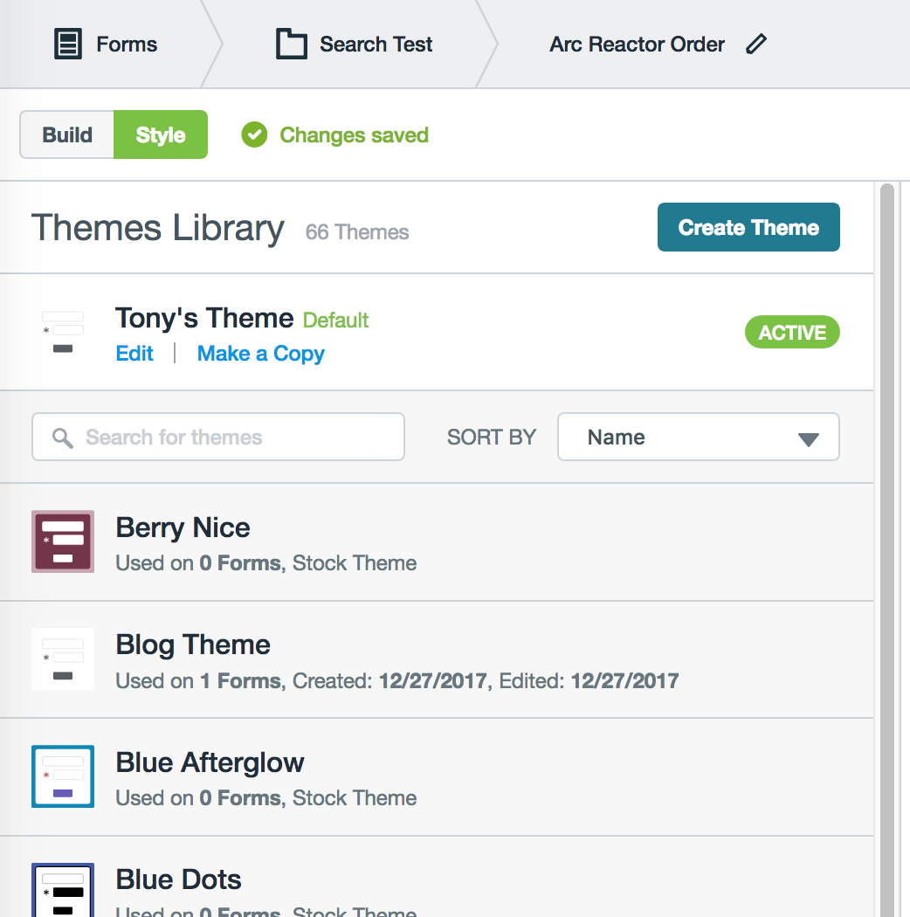Switch to the Style tab
910x917 pixels.
tap(161, 134)
